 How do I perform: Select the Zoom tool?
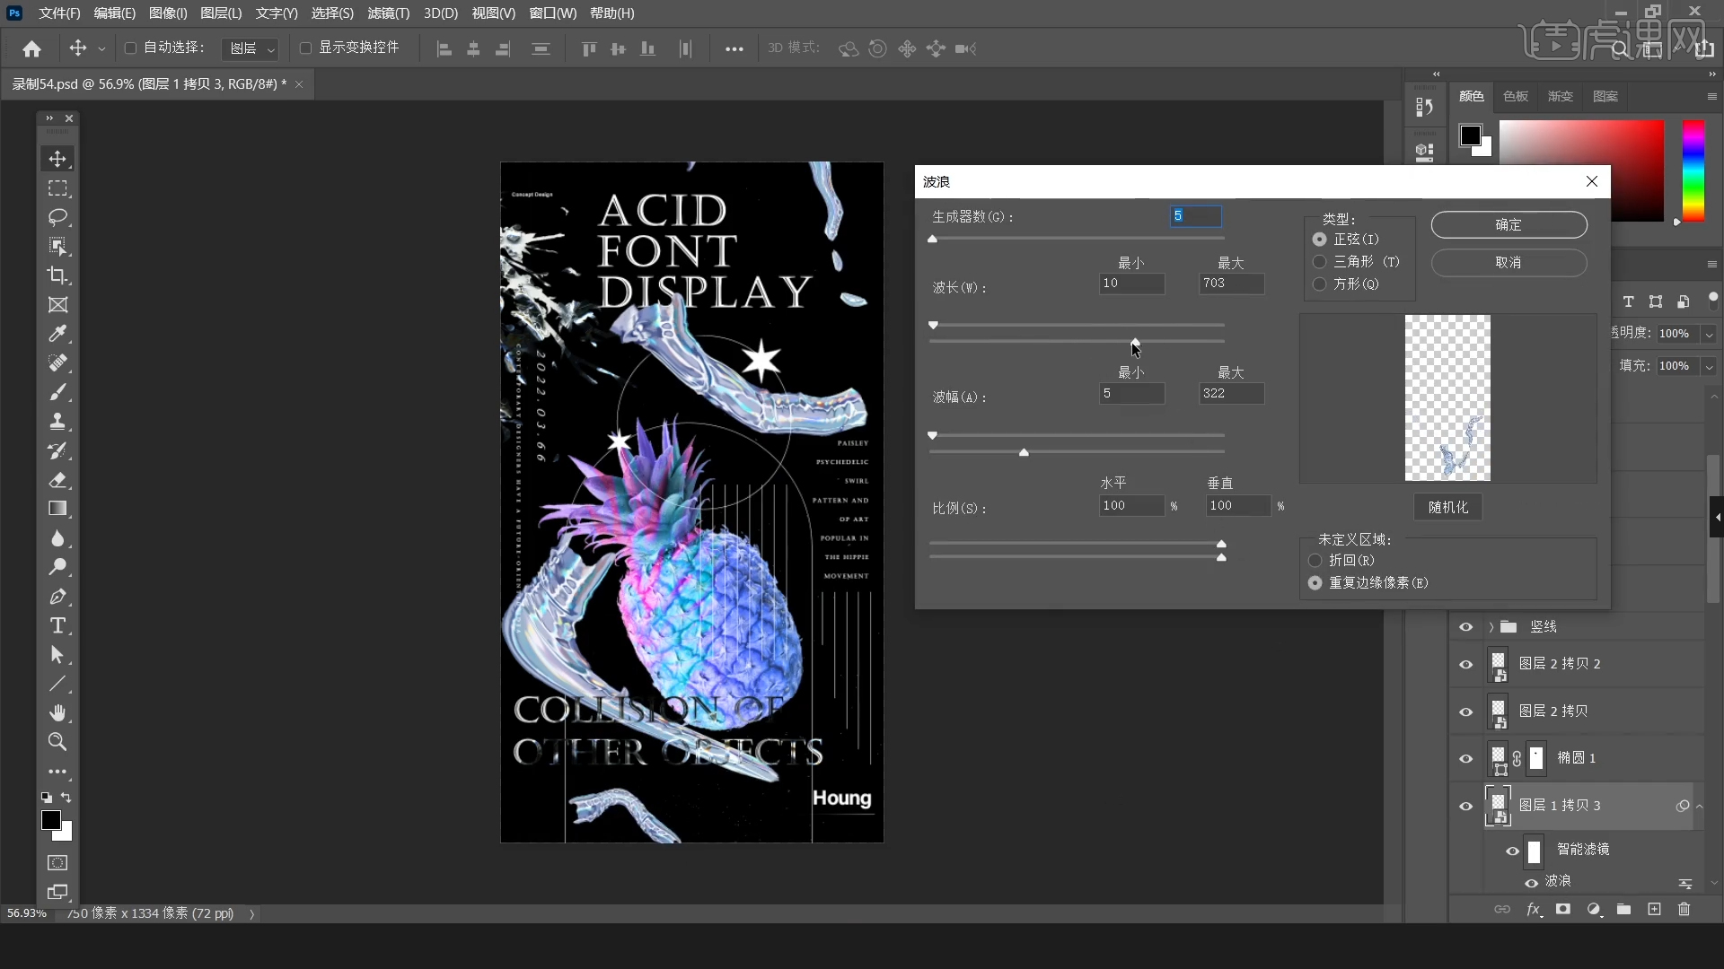pyautogui.click(x=57, y=740)
